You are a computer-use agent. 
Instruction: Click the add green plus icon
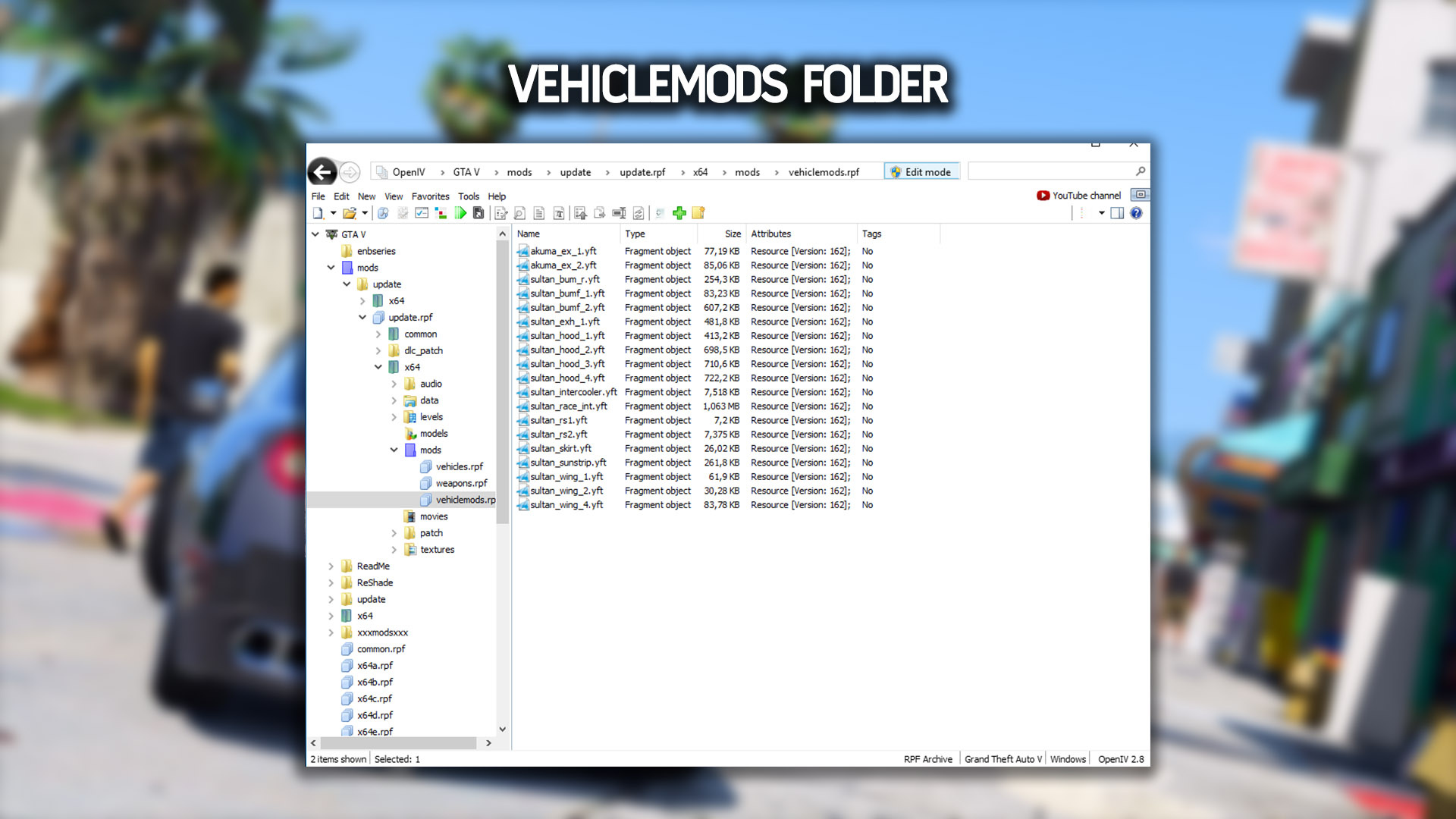679,213
